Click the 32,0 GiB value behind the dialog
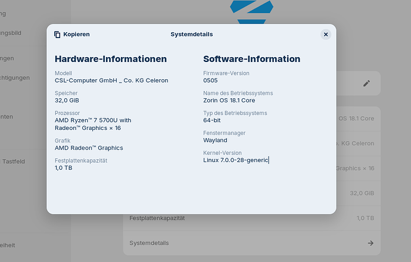 coord(362,193)
